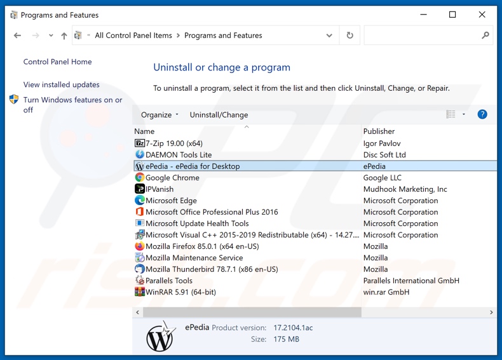
Task: Click the address bar control panel icon
Action: (x=78, y=35)
